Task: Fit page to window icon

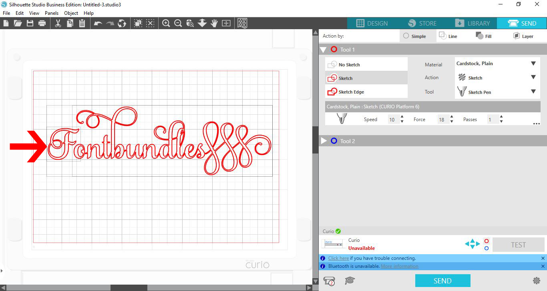Action: 226,23
